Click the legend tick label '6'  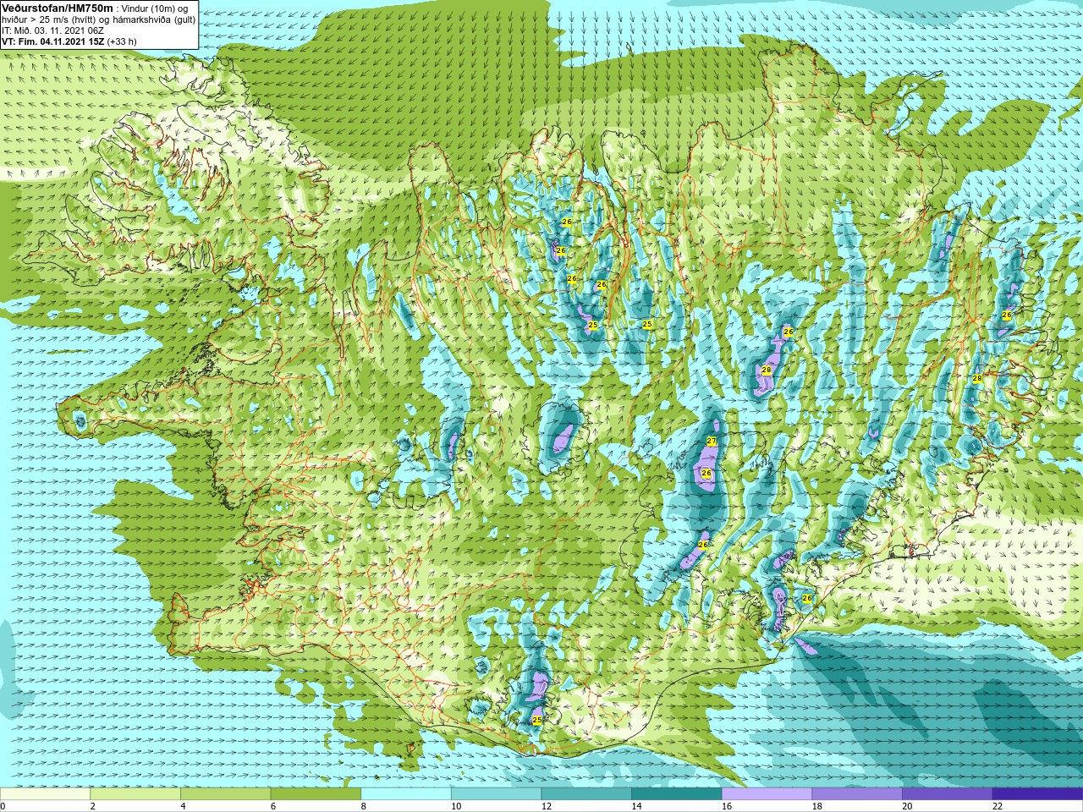pyautogui.click(x=273, y=806)
